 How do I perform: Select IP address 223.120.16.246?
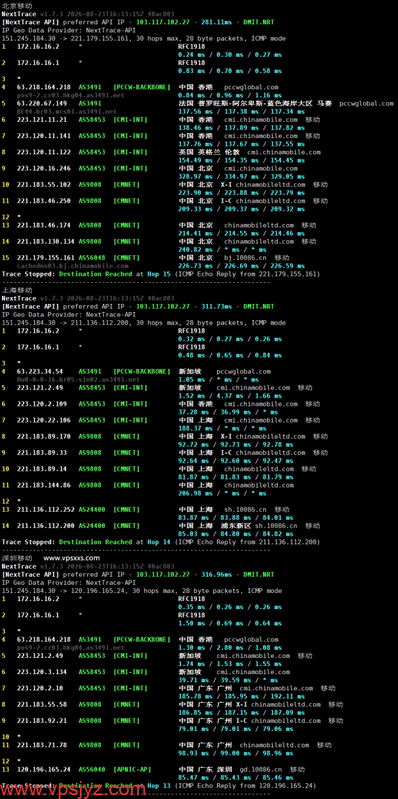[x=44, y=168]
